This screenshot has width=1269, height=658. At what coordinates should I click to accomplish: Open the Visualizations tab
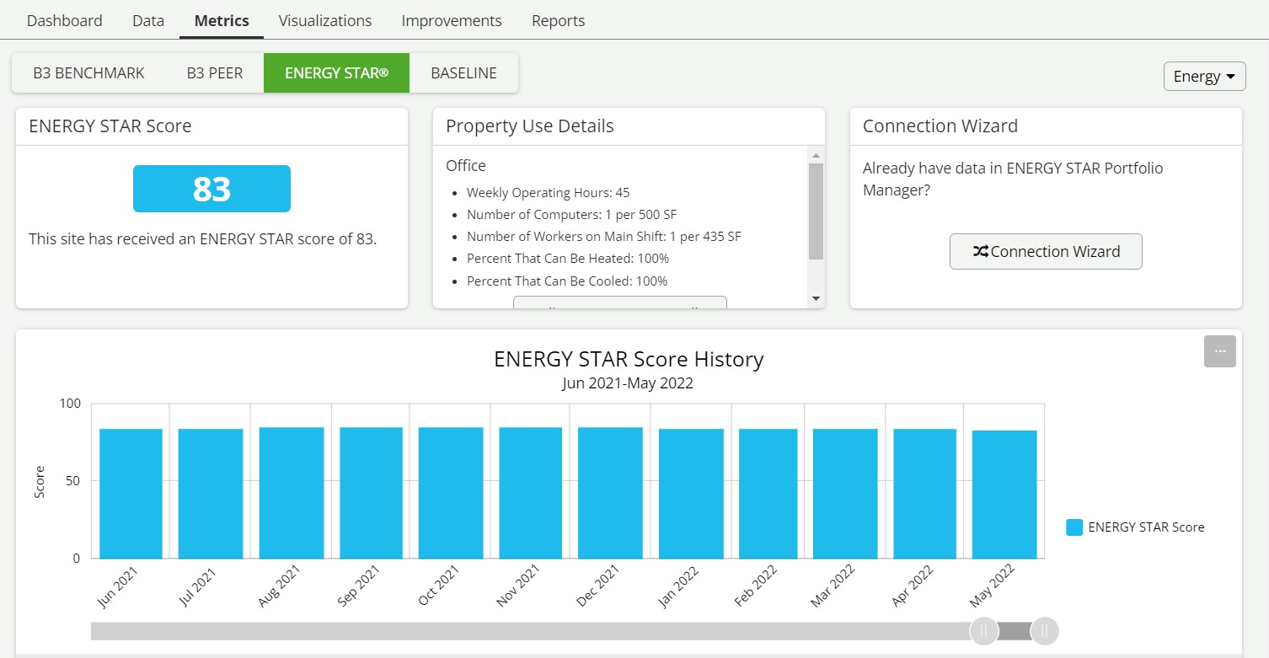(325, 20)
